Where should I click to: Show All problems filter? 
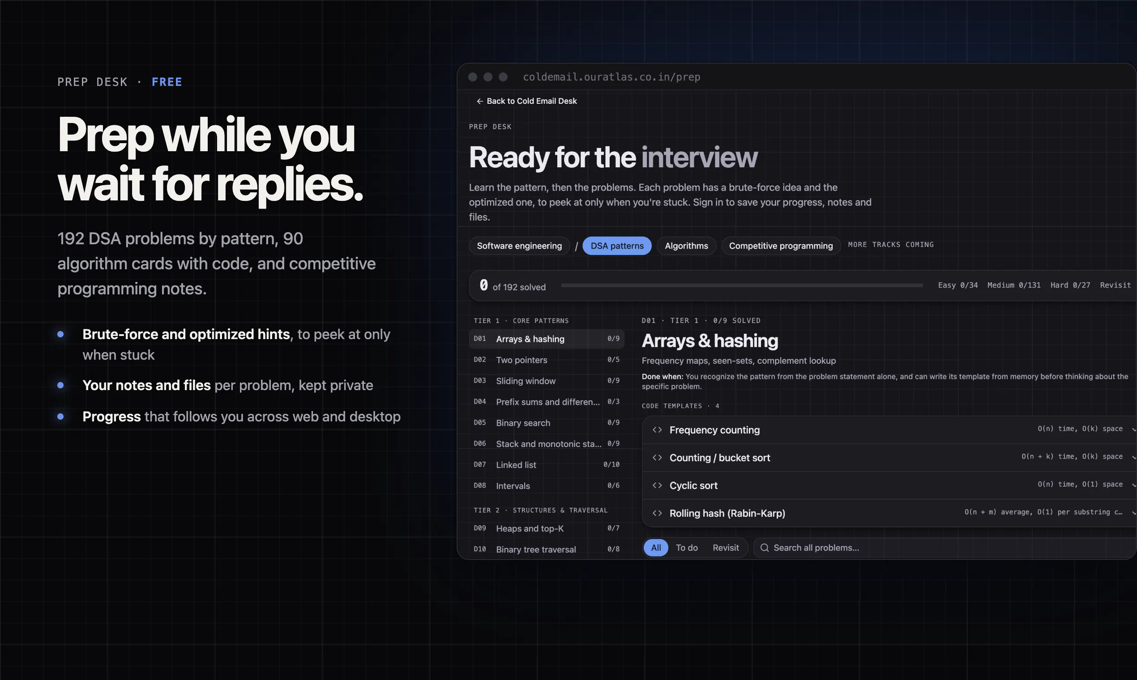[656, 548]
